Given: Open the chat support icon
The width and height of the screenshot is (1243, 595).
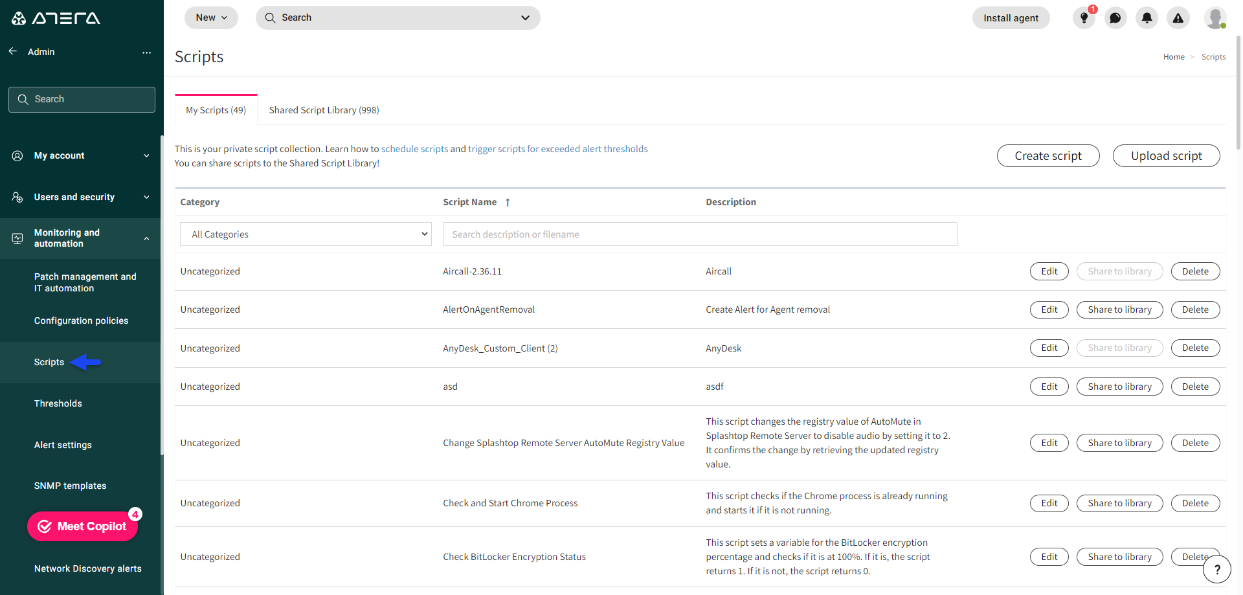Looking at the screenshot, I should pos(1115,17).
